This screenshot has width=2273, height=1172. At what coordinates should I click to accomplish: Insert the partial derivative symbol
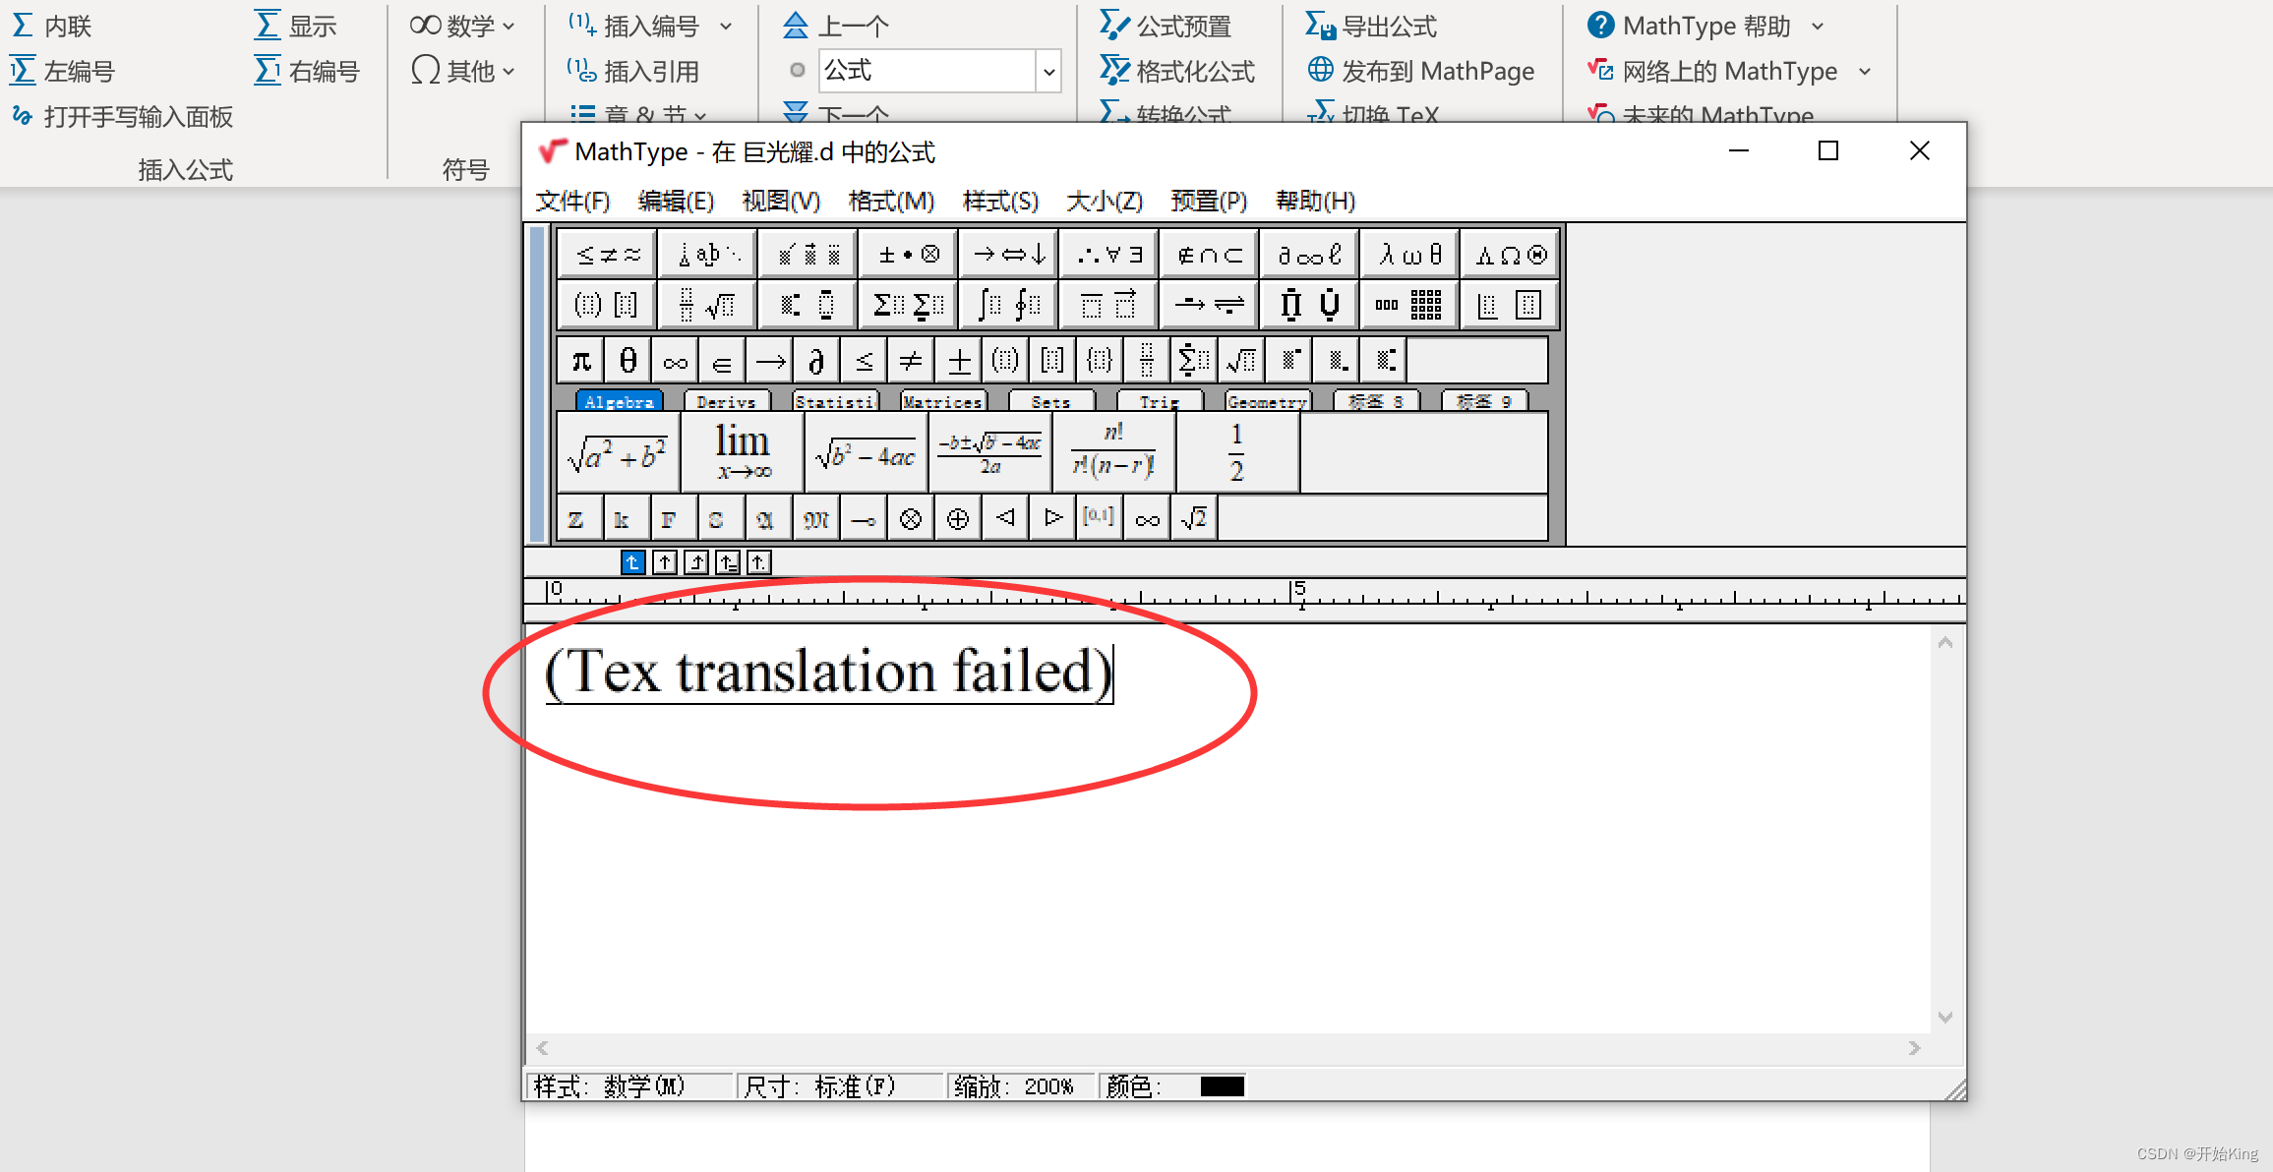coord(815,360)
